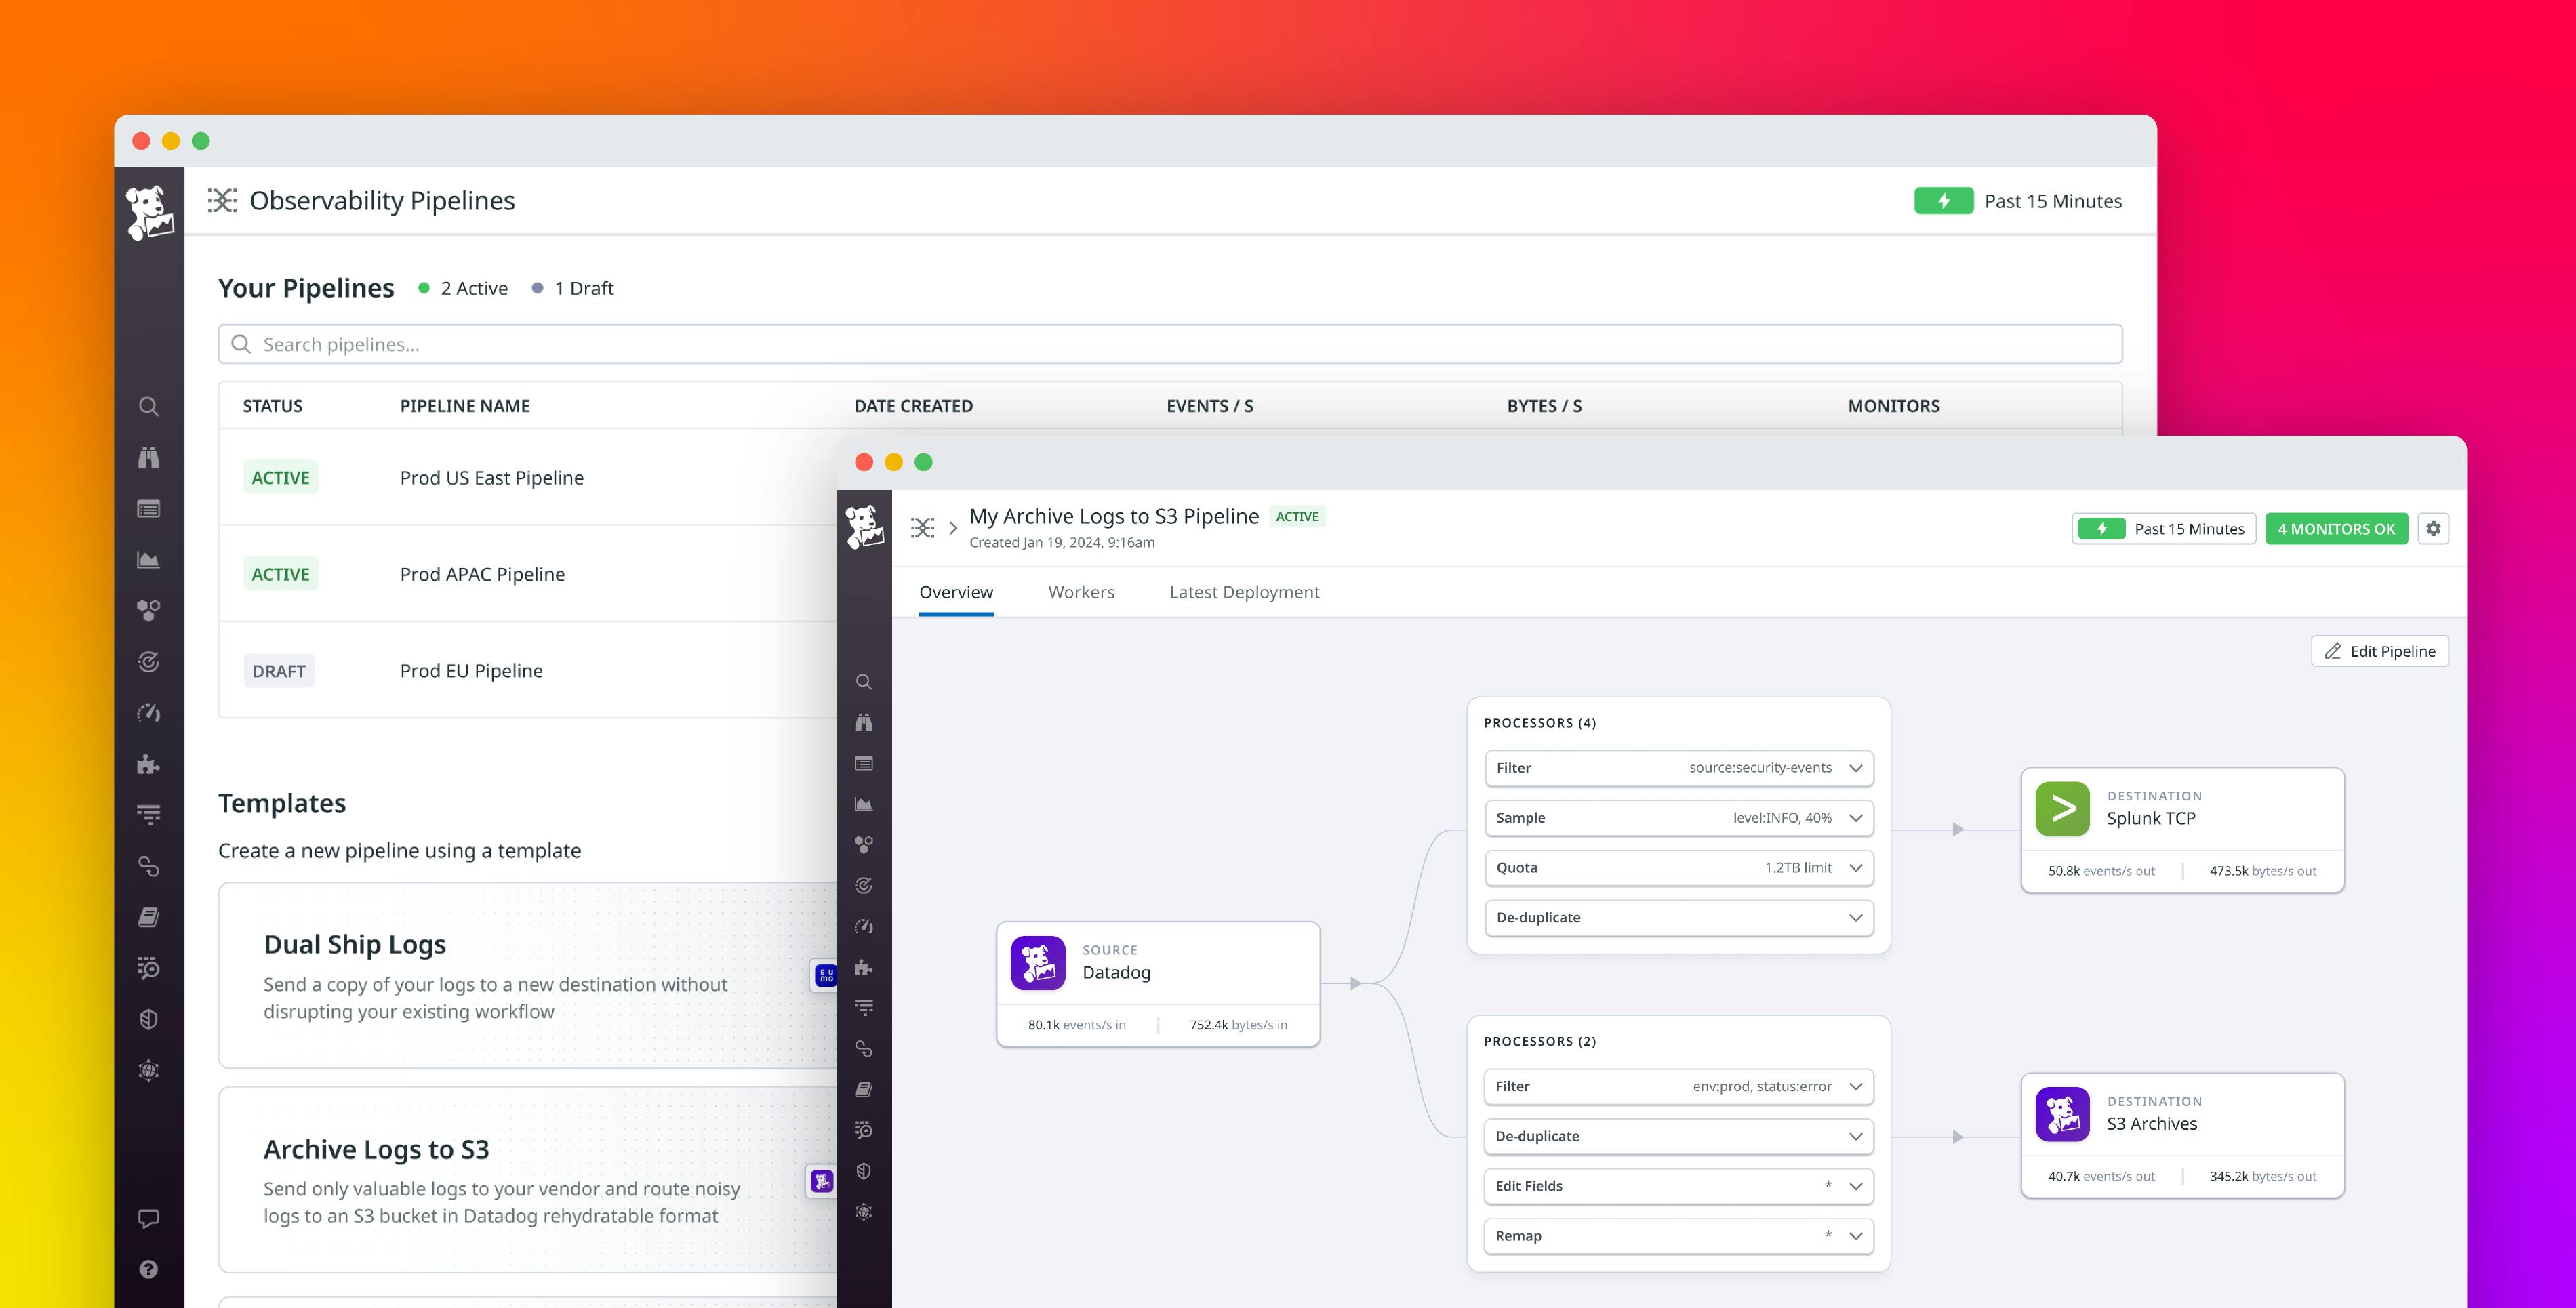Open the help question-mark icon

click(x=149, y=1269)
